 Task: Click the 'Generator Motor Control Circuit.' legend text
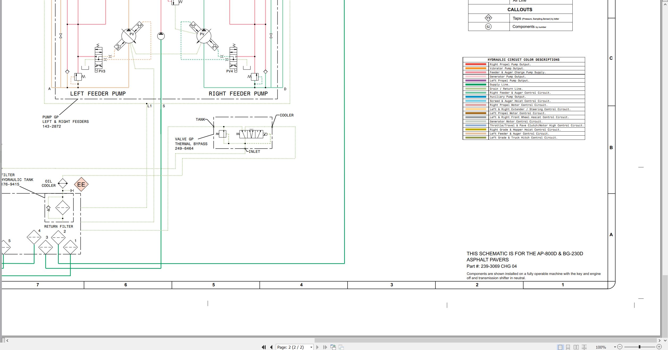[516, 122]
